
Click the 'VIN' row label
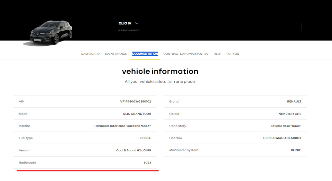21,102
